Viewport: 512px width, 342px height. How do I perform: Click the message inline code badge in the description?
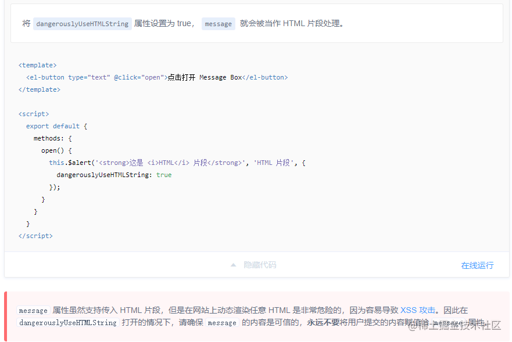(x=218, y=24)
